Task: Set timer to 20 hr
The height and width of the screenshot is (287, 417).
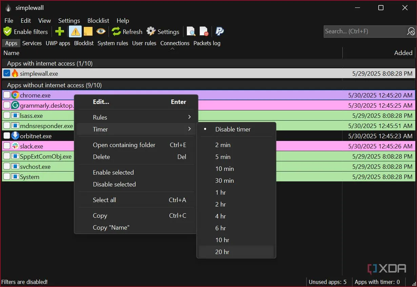Action: (x=237, y=252)
